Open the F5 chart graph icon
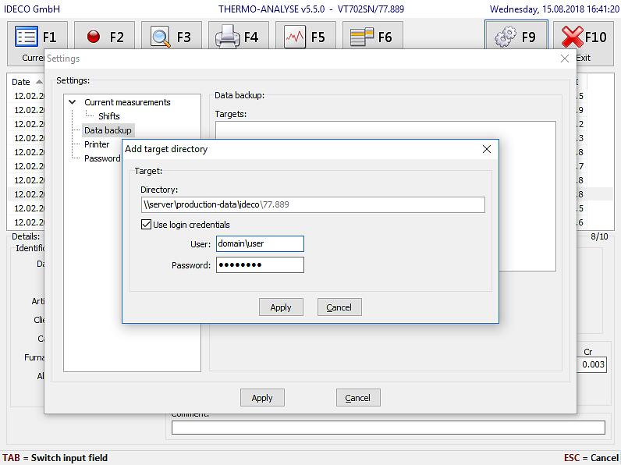 point(295,37)
